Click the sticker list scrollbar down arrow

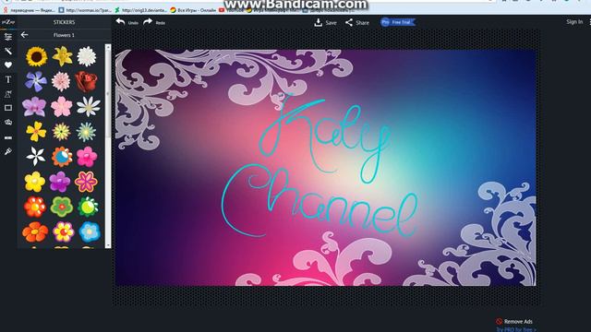pos(108,245)
